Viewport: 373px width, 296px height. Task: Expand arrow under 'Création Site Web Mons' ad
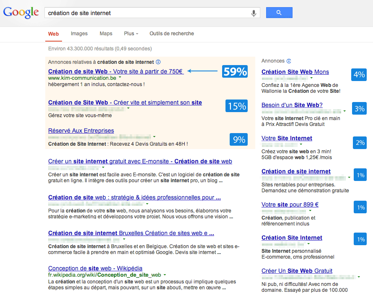coord(311,78)
